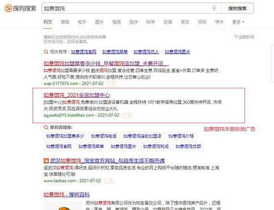Open related link 如意馄饨坑人

[x=146, y=52]
